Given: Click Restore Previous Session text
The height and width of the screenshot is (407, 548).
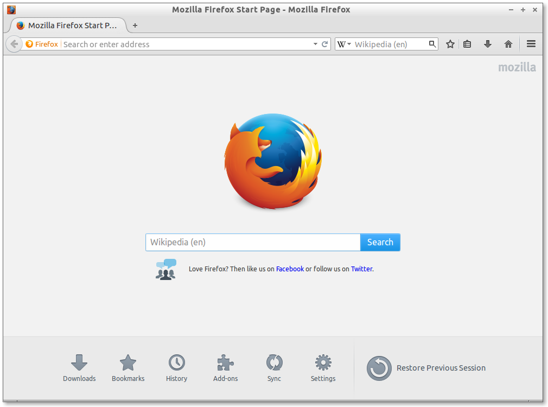Looking at the screenshot, I should pyautogui.click(x=441, y=368).
